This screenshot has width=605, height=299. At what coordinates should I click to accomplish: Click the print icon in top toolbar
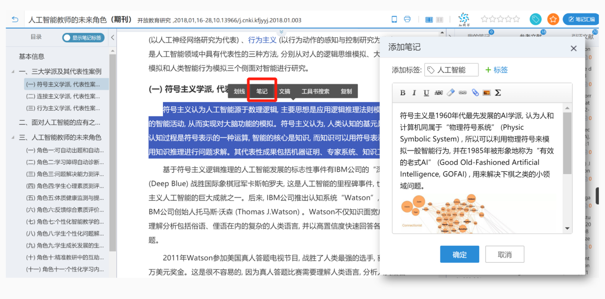tap(407, 20)
